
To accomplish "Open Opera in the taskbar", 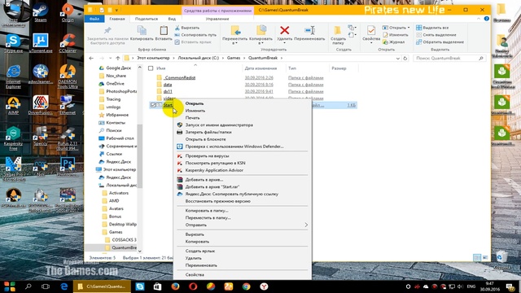I will coord(193,286).
